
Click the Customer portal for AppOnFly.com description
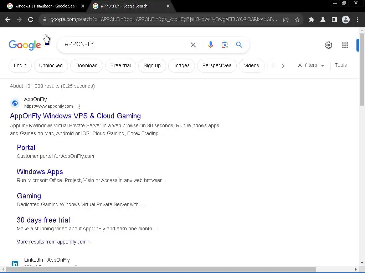(56, 156)
